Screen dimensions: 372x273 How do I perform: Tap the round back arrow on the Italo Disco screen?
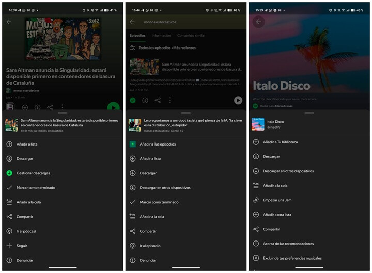point(259,22)
